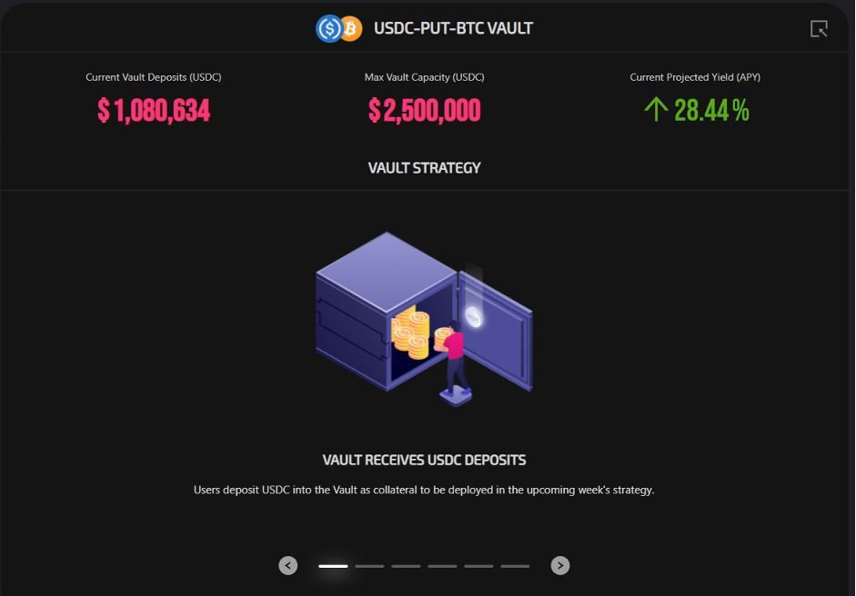This screenshot has height=596, width=856.
Task: Click the minimize vault panel icon
Action: pos(819,29)
